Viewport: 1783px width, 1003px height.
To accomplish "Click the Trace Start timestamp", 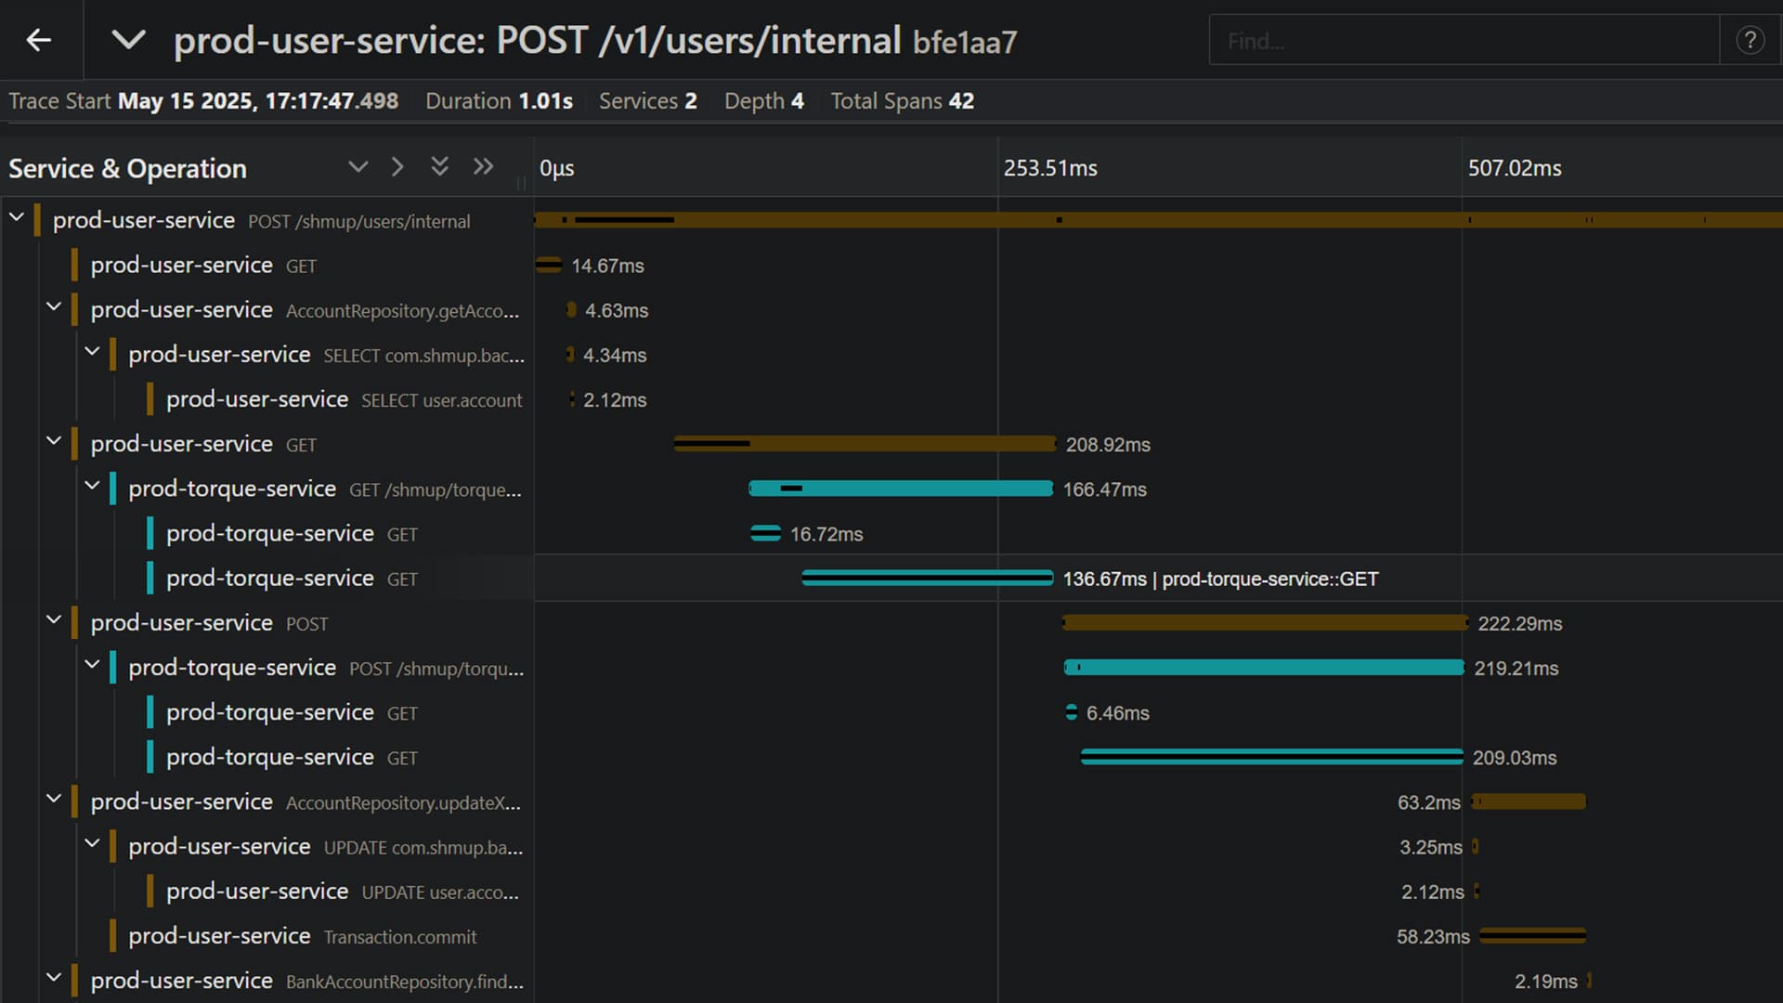I will (258, 101).
